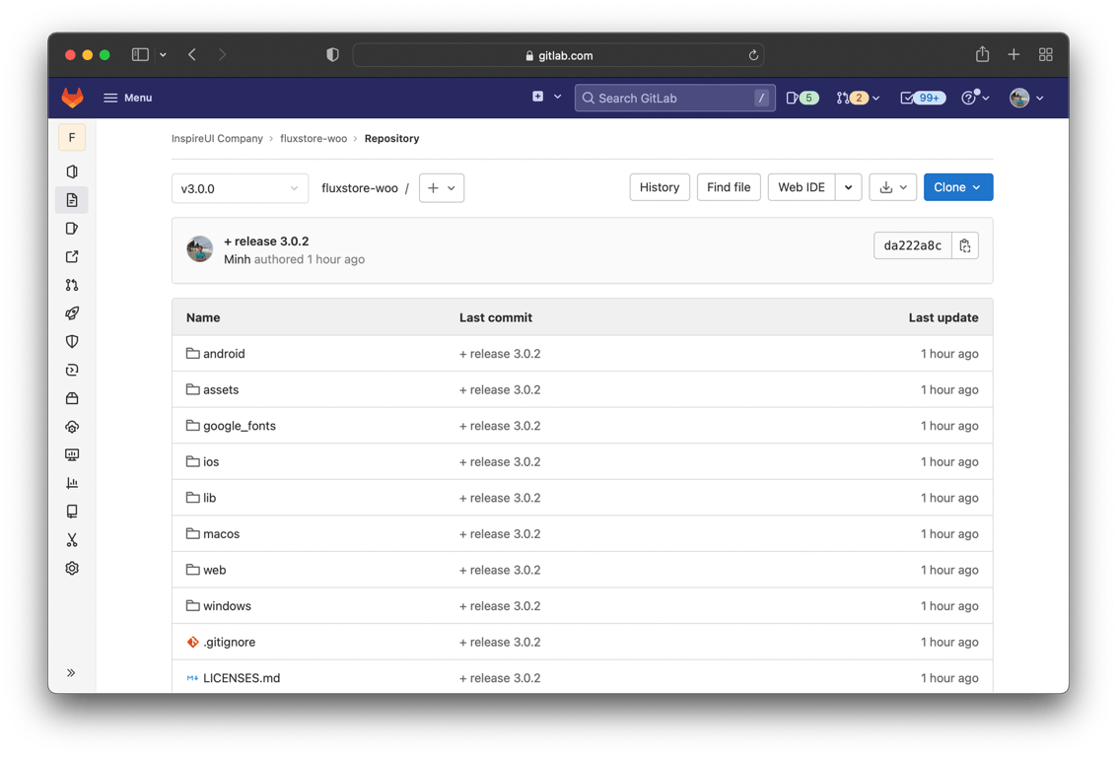Open project avatar F in sidebar
The height and width of the screenshot is (757, 1117).
tap(72, 137)
